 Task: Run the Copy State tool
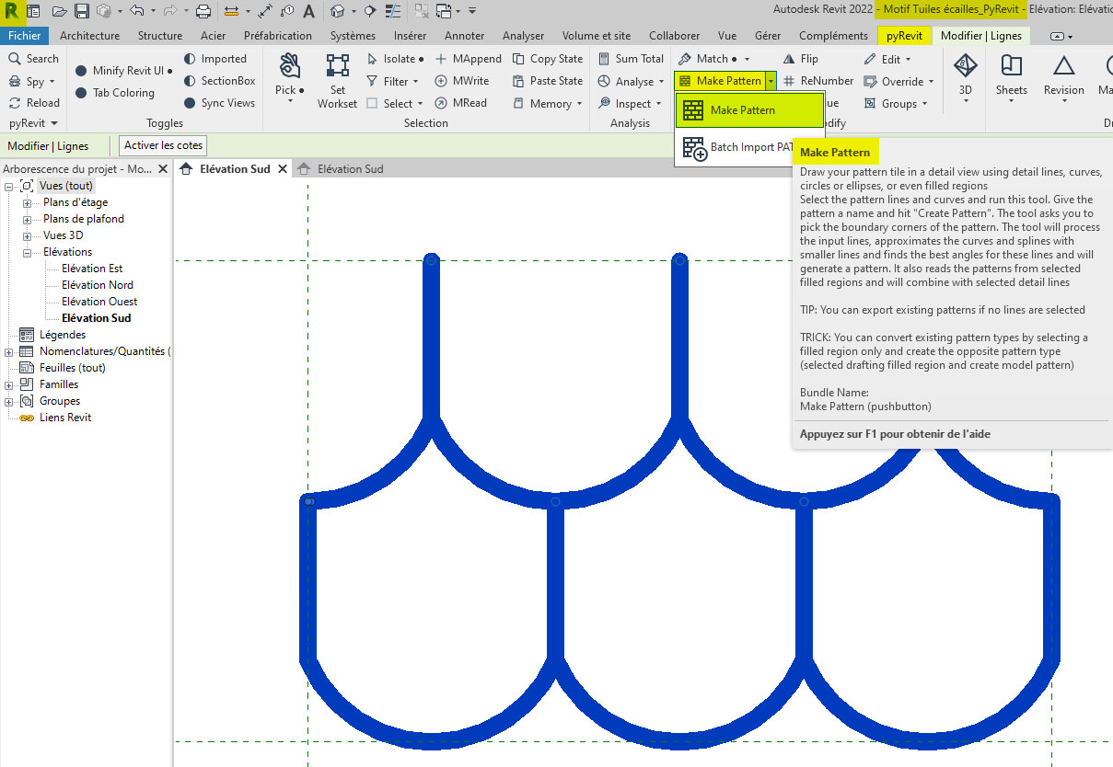(548, 58)
